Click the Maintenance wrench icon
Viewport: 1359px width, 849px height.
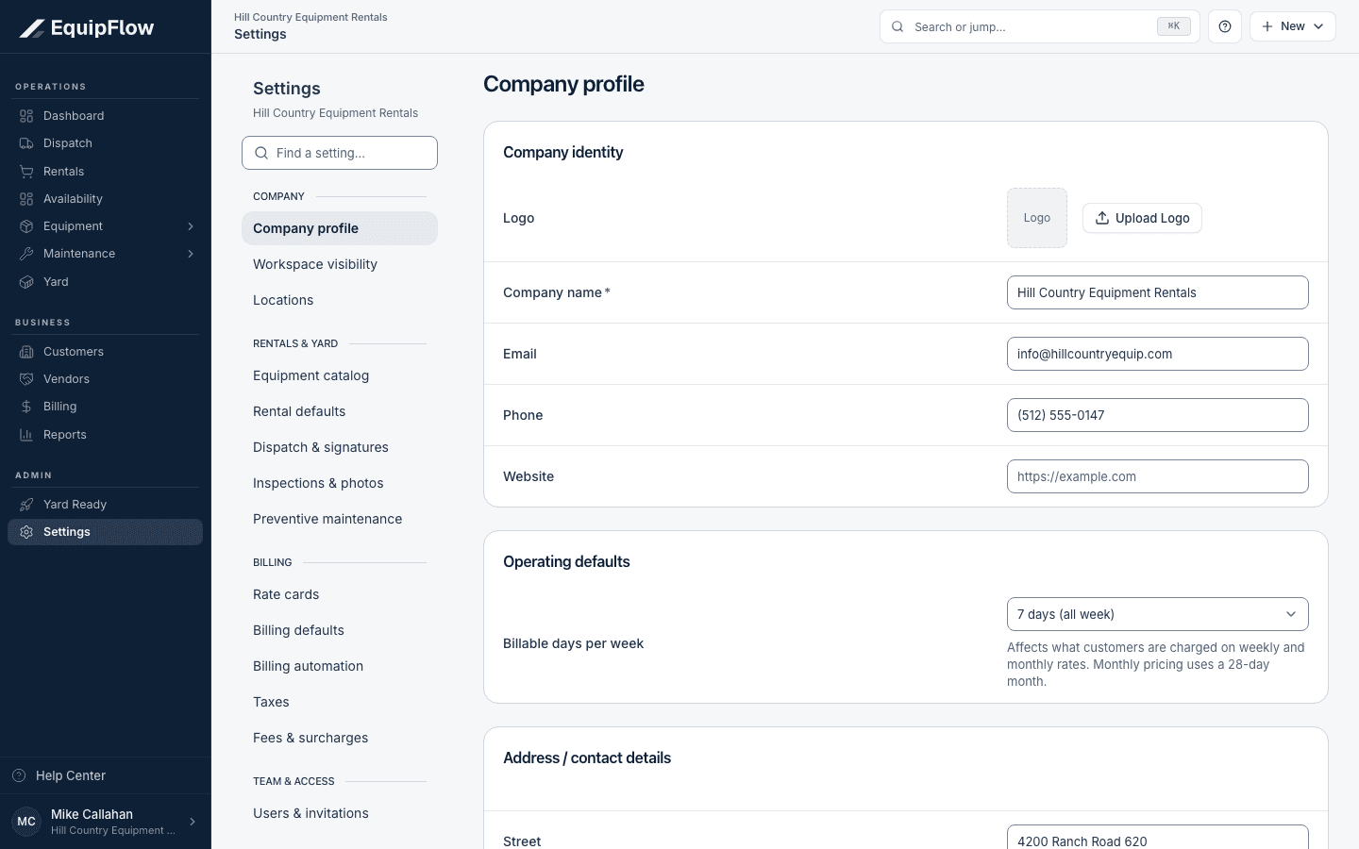click(26, 254)
